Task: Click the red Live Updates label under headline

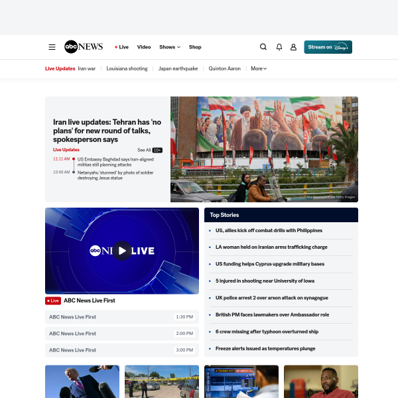Action: coord(66,150)
